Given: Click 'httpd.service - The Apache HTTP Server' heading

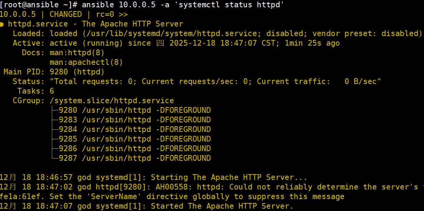Looking at the screenshot, I should [96, 24].
